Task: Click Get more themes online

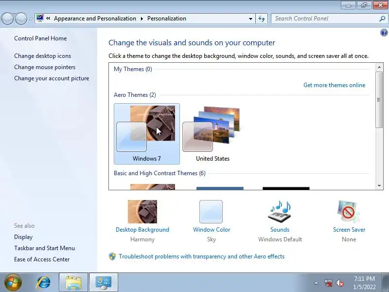Action: 334,85
